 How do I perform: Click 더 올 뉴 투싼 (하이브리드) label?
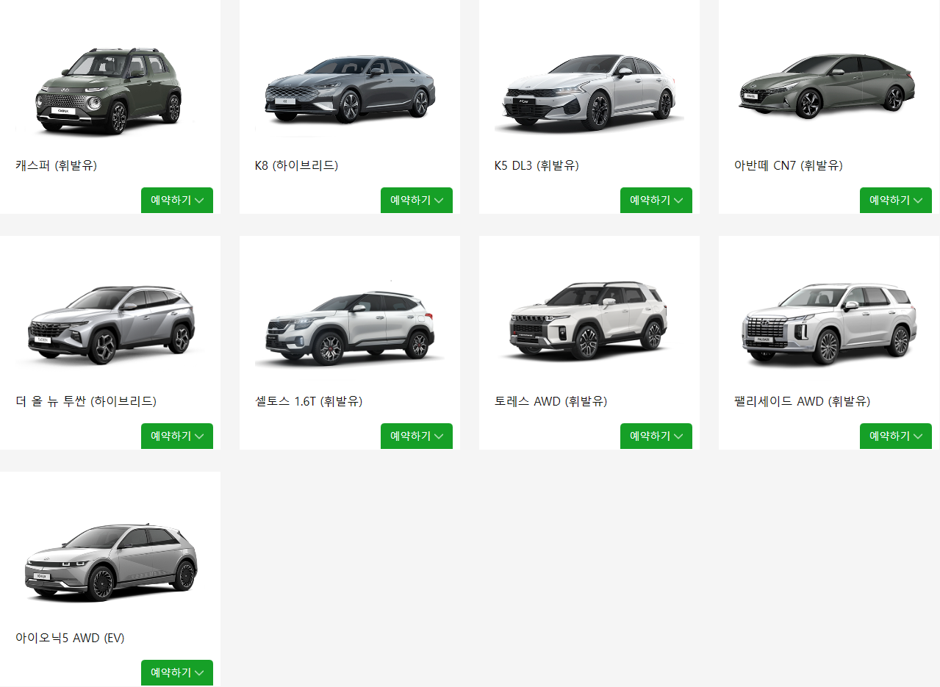(x=86, y=401)
